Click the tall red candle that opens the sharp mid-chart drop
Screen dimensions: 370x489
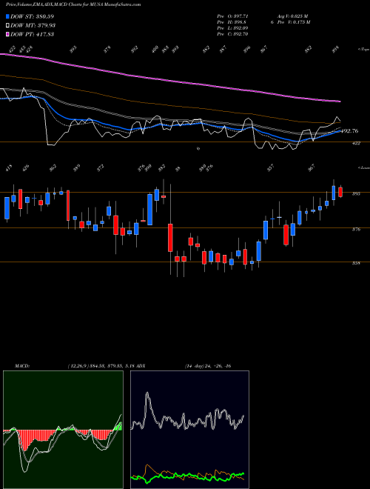(x=170, y=237)
